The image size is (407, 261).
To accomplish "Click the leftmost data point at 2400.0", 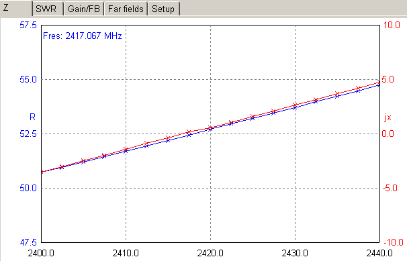I will click(42, 172).
